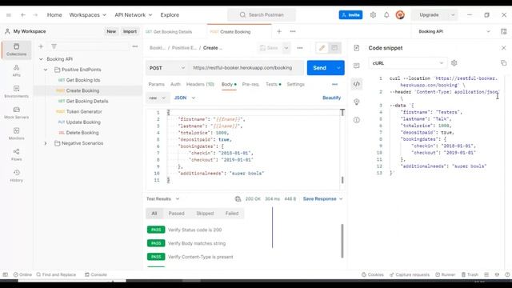This screenshot has width=512, height=288.
Task: Open the APIs sidebar section
Action: [x=16, y=70]
